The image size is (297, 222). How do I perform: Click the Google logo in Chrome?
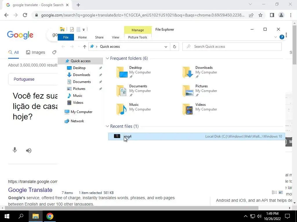coord(20,35)
